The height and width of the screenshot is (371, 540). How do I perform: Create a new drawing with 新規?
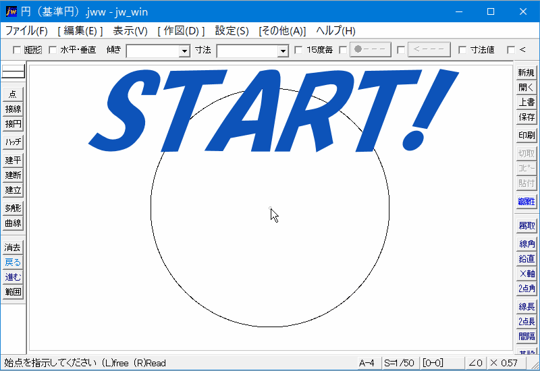point(526,73)
